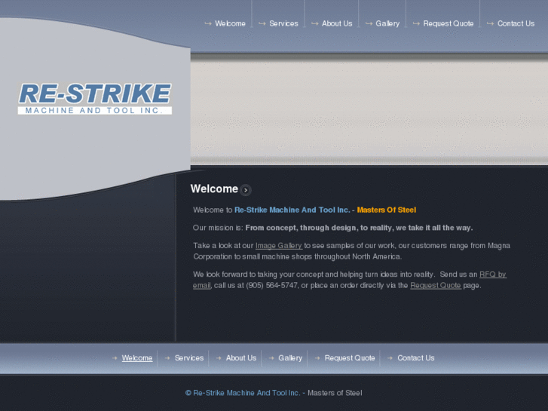Click the 'Masters Of Steel' orange text
The height and width of the screenshot is (411, 548).
click(386, 210)
